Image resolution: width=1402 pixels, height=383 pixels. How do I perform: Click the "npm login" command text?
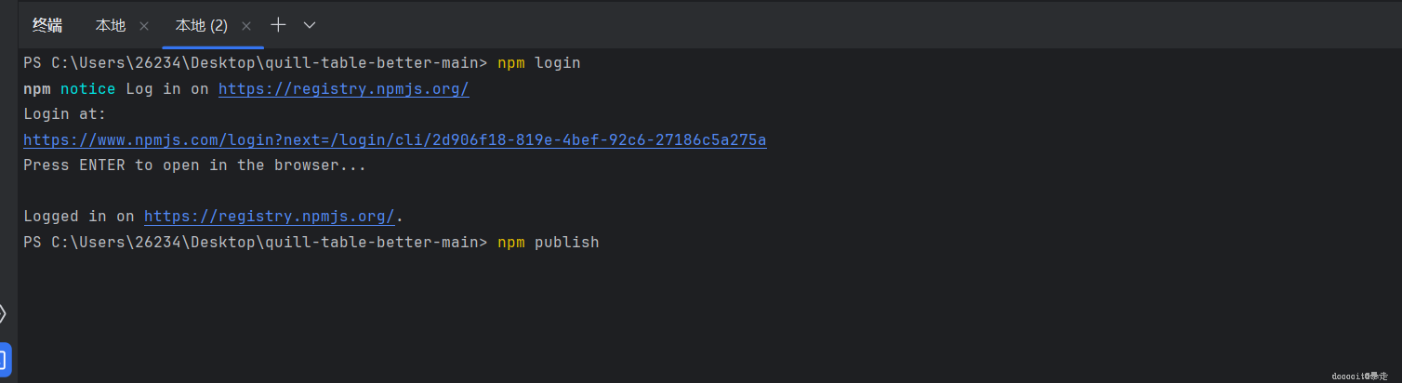pyautogui.click(x=538, y=63)
